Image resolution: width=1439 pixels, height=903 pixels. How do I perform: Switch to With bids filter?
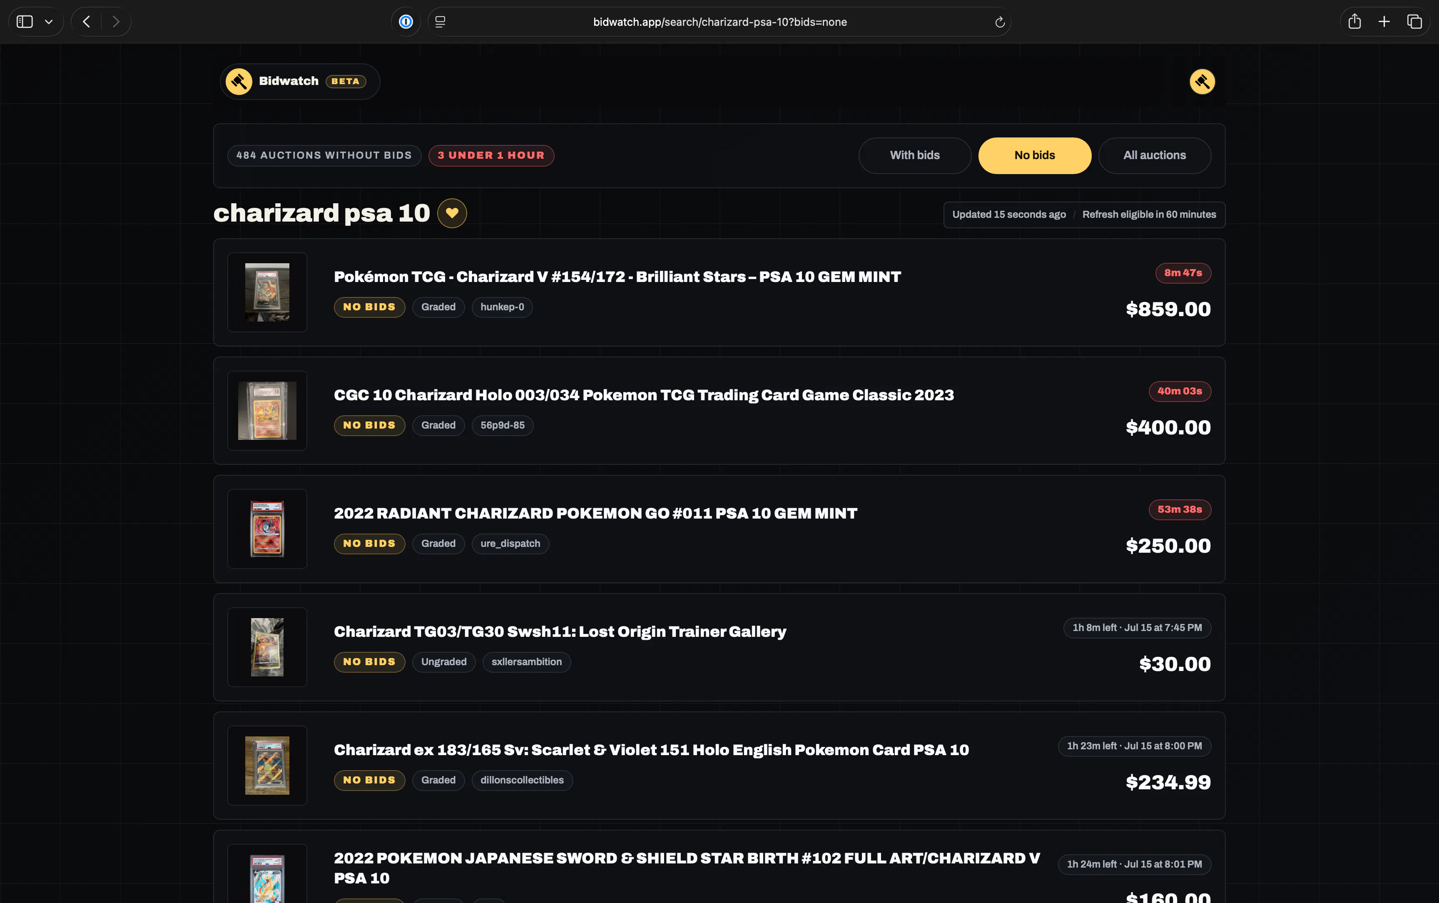(914, 155)
